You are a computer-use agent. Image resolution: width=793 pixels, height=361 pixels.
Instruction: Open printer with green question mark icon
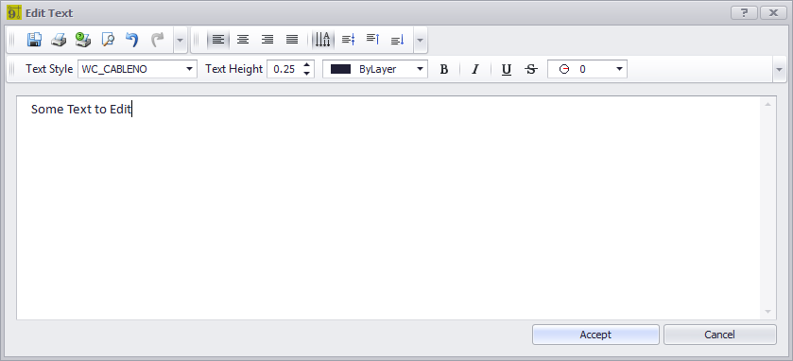click(83, 40)
